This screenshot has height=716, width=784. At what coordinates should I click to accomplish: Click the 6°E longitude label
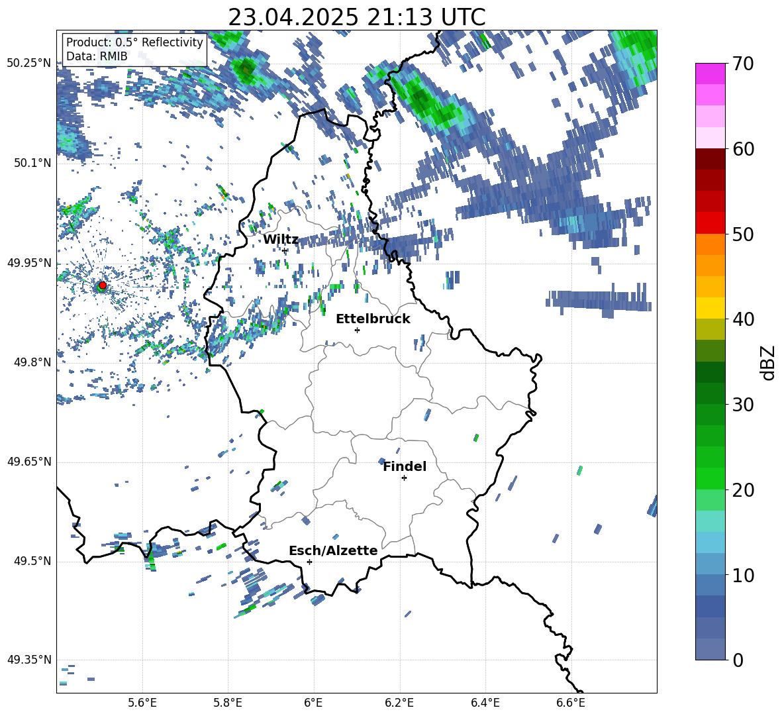(313, 703)
